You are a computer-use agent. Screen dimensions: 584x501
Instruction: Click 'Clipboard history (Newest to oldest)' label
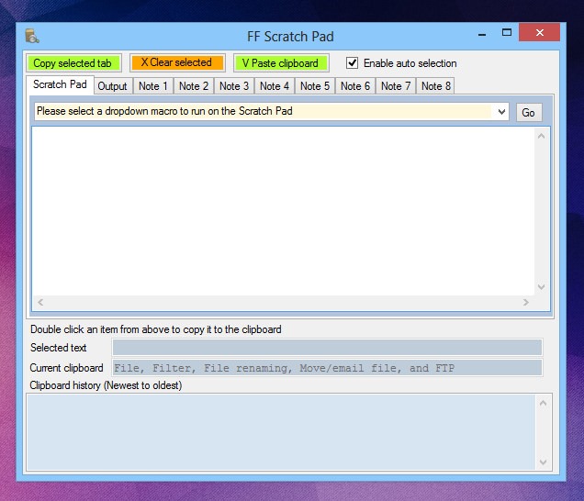[x=107, y=385]
